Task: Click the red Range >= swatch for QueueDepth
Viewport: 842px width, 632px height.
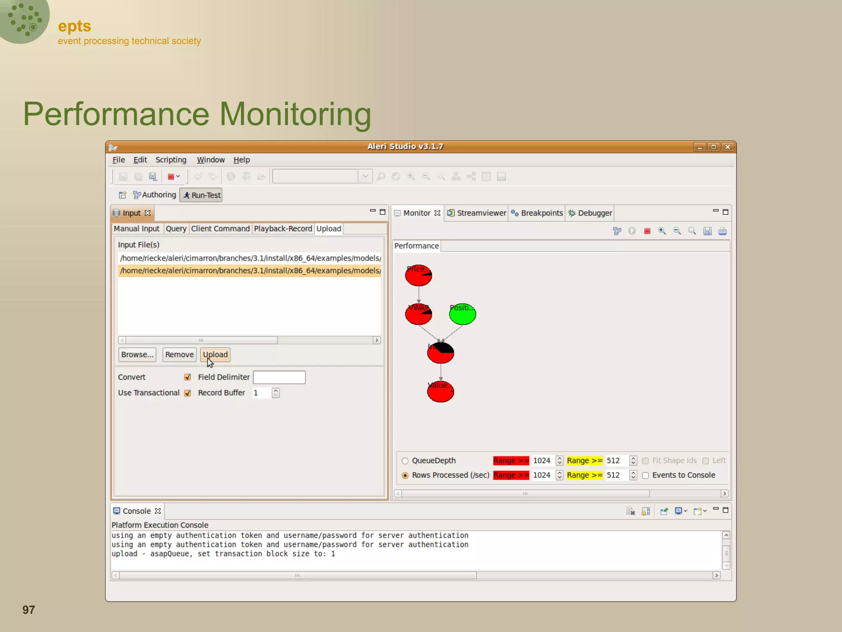Action: coord(511,461)
